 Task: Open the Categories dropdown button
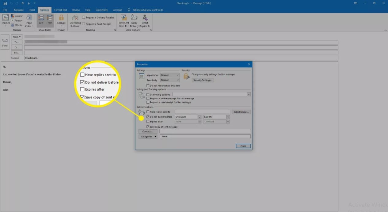(x=148, y=136)
